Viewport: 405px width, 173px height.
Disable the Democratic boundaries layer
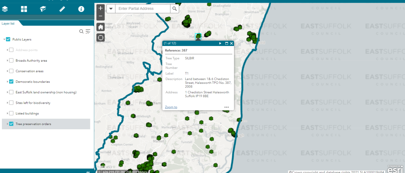point(11,81)
